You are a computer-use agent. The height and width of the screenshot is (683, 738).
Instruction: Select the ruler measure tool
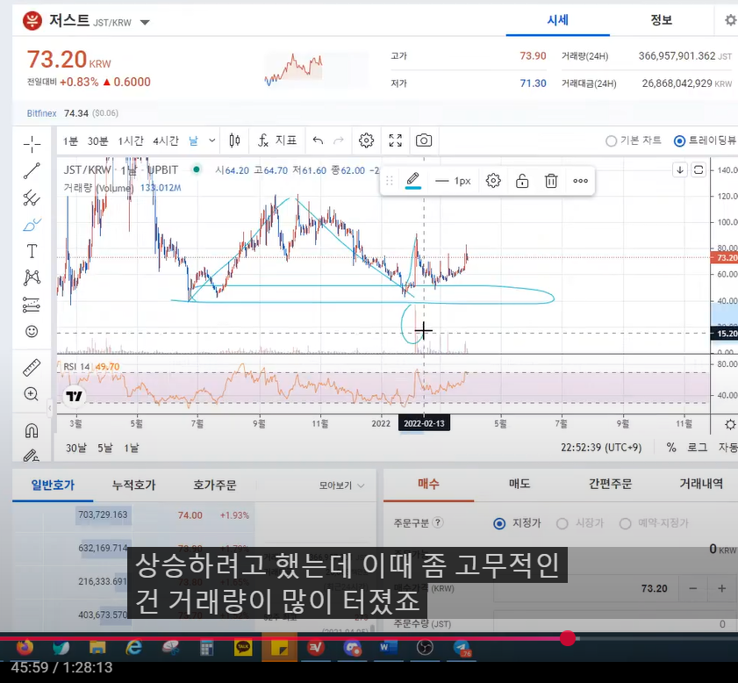[x=32, y=368]
